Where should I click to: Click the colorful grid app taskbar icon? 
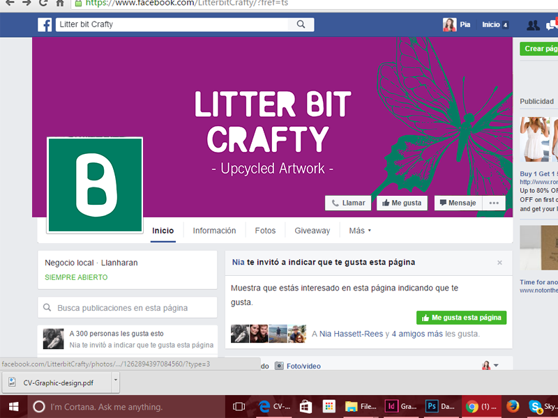329,407
